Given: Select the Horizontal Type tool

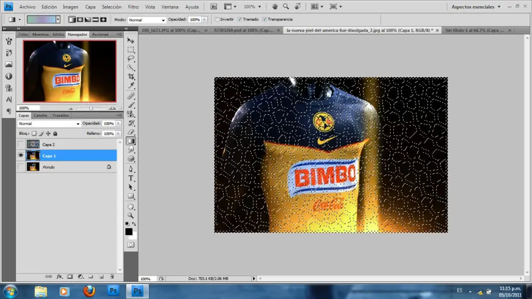Looking at the screenshot, I should tap(131, 178).
